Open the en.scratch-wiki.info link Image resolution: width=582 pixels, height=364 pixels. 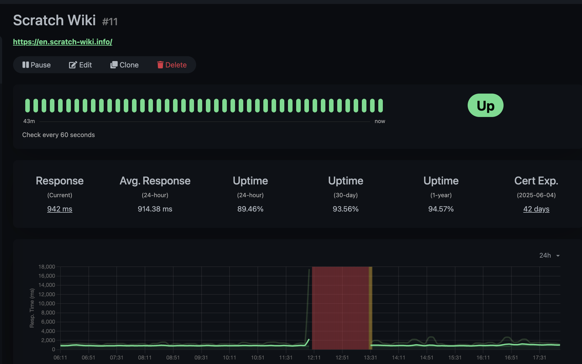coord(63,42)
